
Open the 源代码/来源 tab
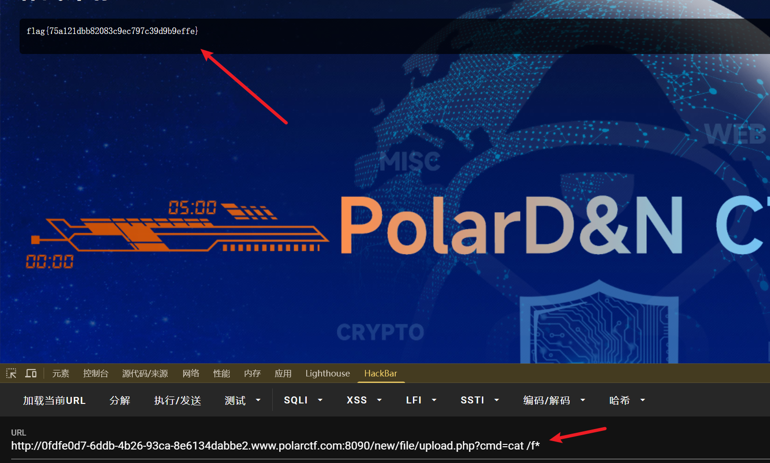pos(145,373)
